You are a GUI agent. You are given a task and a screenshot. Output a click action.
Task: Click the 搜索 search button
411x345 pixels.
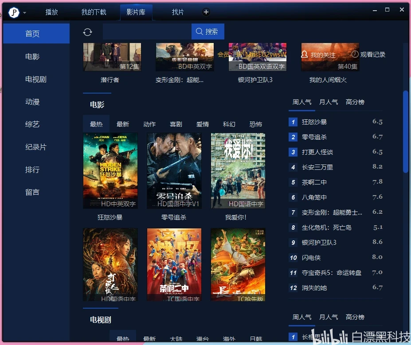click(x=207, y=31)
